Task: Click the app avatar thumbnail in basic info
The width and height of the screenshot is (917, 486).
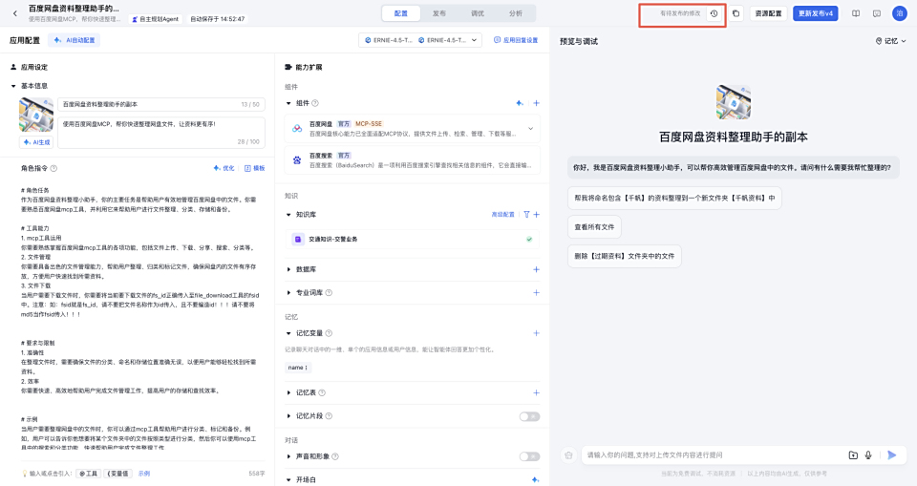Action: click(x=36, y=115)
